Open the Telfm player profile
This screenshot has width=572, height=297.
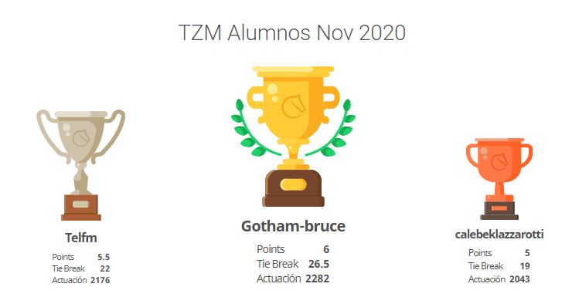[x=81, y=238]
